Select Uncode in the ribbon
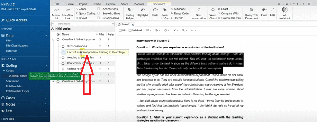 click(x=177, y=18)
